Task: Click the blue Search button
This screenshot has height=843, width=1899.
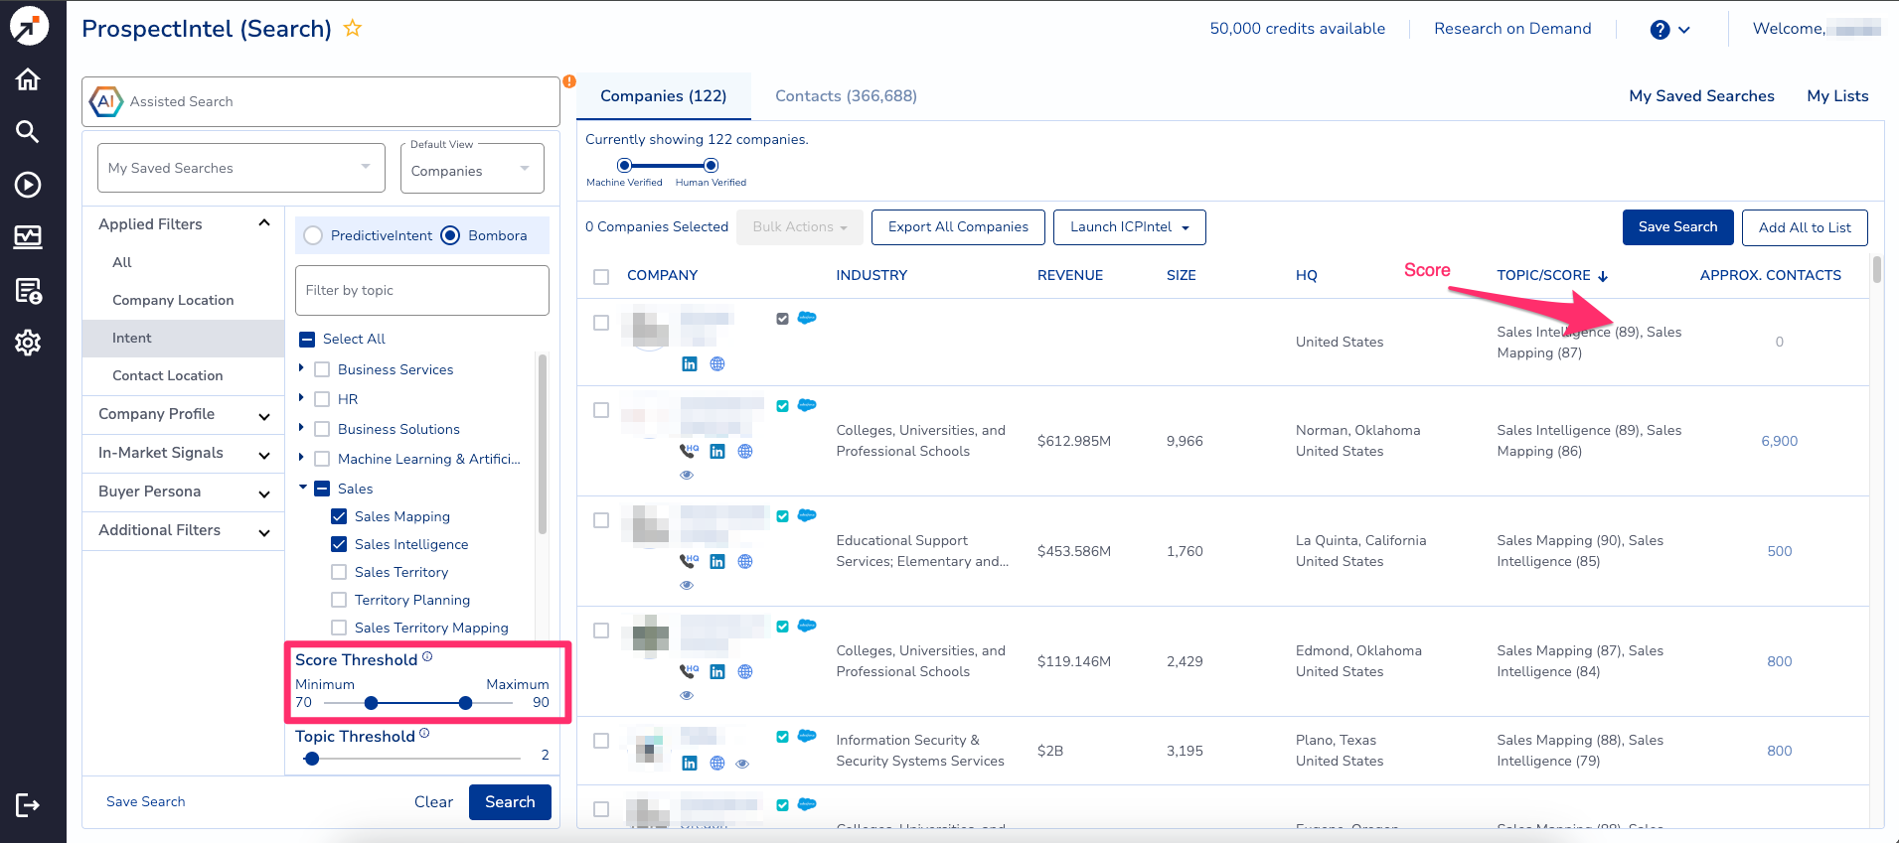Action: [x=510, y=801]
